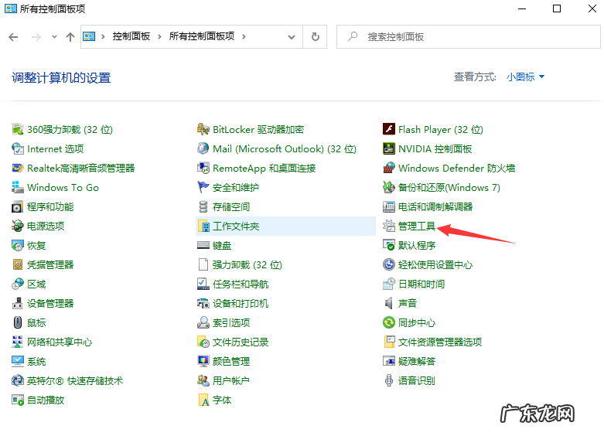This screenshot has width=604, height=436.
Task: Click the Internet 选项 globe icon
Action: tap(18, 148)
